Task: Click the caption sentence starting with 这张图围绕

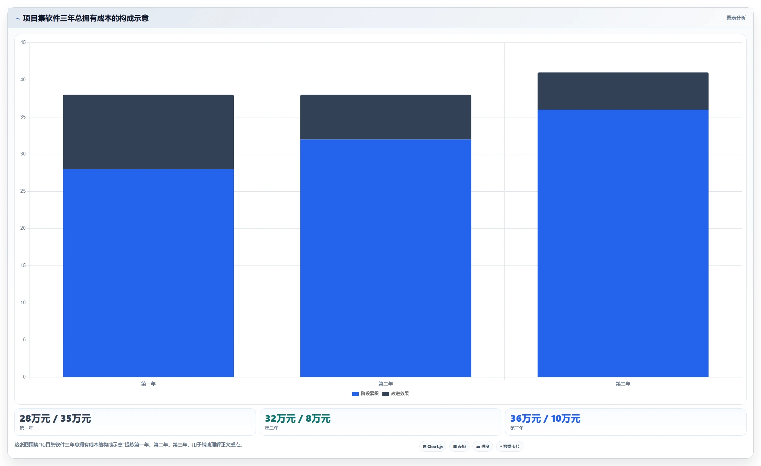Action: 129,445
